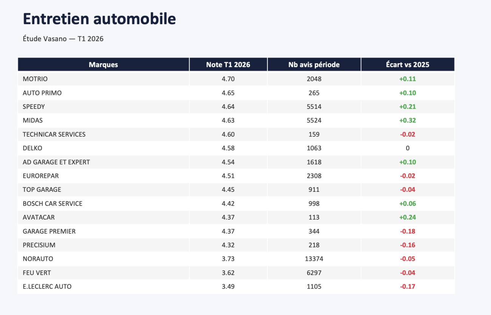Click the Marques column header

pyautogui.click(x=103, y=64)
